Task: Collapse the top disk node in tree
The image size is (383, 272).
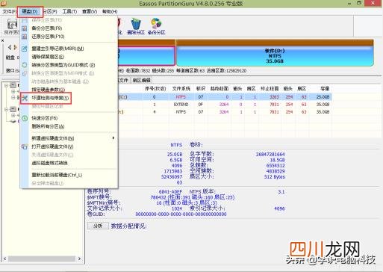Action: [x=6, y=85]
